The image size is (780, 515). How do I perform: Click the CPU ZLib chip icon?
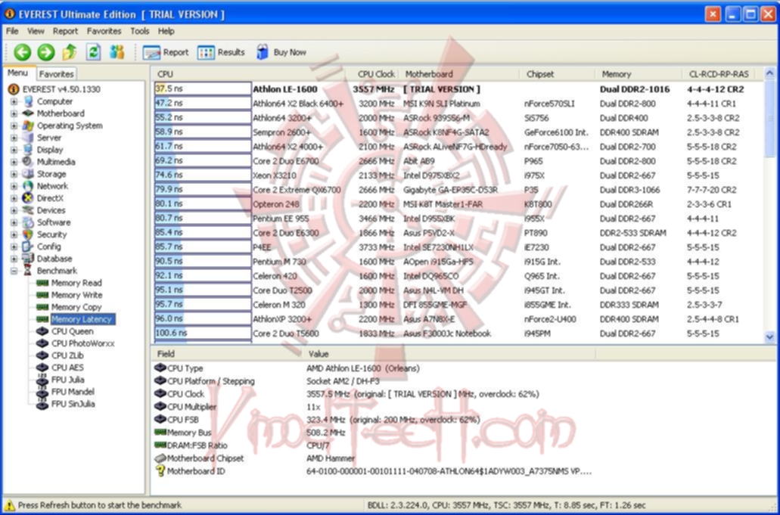[42, 355]
